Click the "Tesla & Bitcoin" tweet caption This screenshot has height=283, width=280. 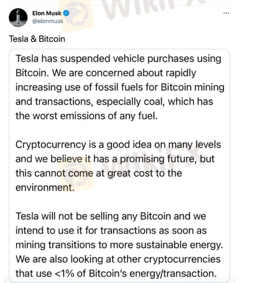click(37, 39)
